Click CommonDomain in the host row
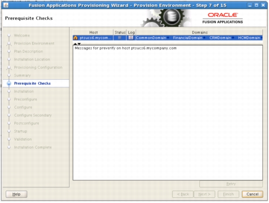Screen dimensions: 269x203 tap(151, 38)
